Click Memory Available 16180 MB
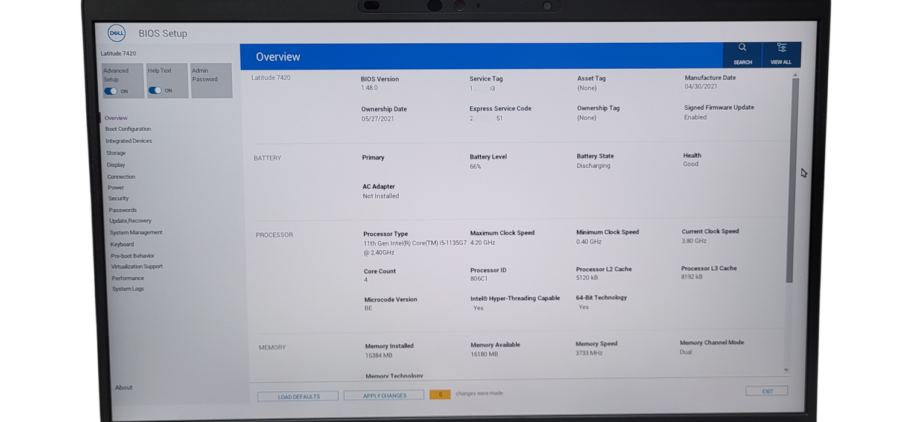The image size is (914, 422). [484, 354]
